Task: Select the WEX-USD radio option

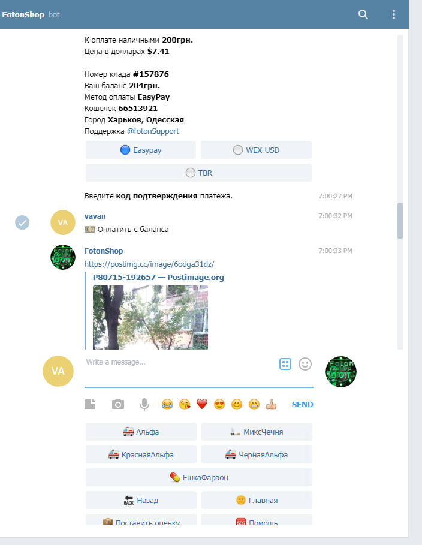Action: tap(256, 150)
